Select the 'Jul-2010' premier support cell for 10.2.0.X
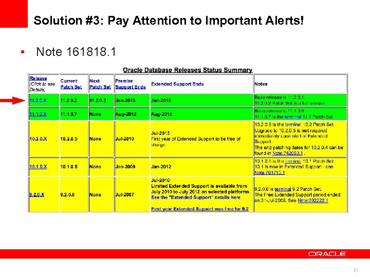Screen dimensions: 370x277 132,138
